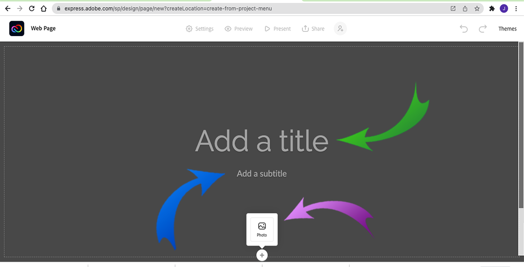524x267 pixels.
Task: Click the Share upload icon in toolbar
Action: click(305, 29)
